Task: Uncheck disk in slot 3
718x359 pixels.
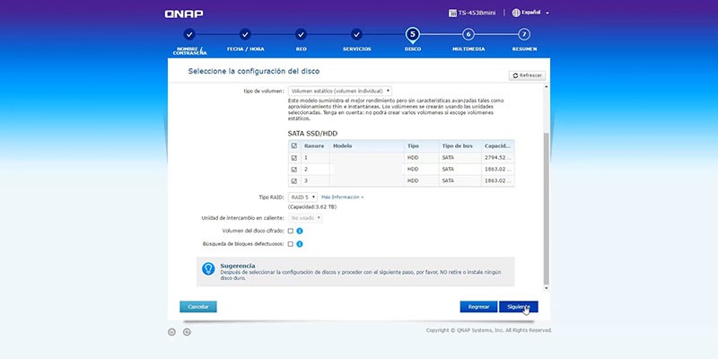Action: click(x=294, y=181)
